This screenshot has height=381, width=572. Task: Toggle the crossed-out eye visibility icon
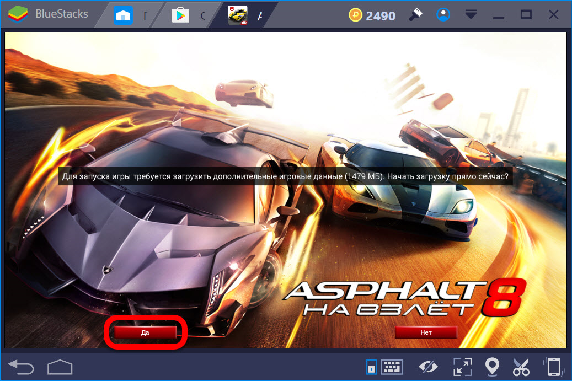point(428,367)
